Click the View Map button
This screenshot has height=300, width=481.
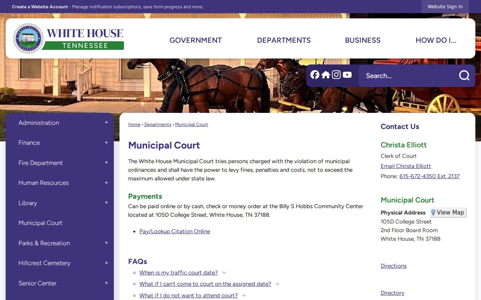point(448,213)
